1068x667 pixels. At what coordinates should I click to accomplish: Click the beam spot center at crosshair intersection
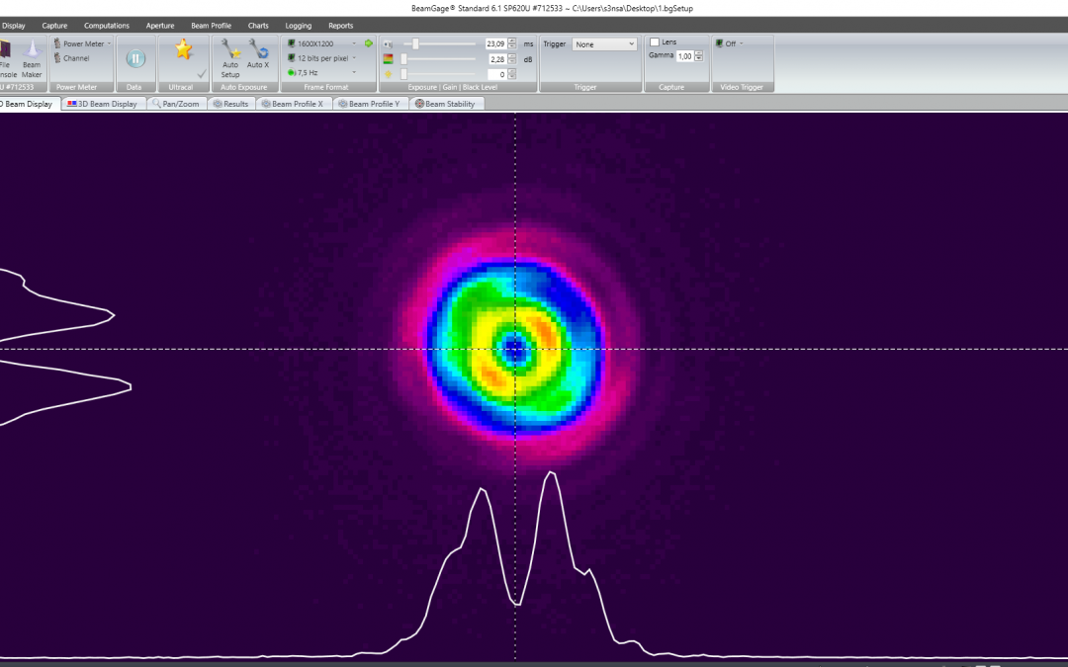point(515,349)
